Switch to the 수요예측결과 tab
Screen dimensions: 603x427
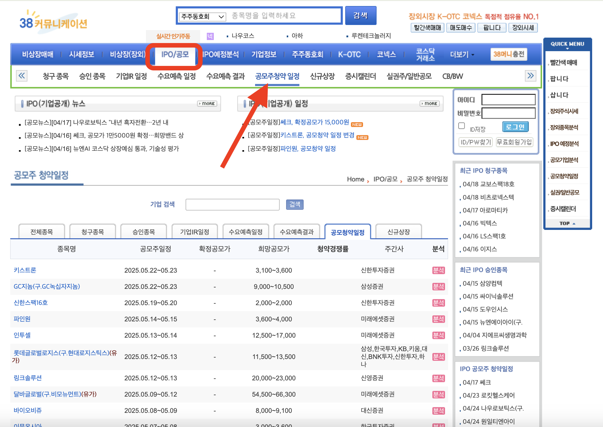297,232
